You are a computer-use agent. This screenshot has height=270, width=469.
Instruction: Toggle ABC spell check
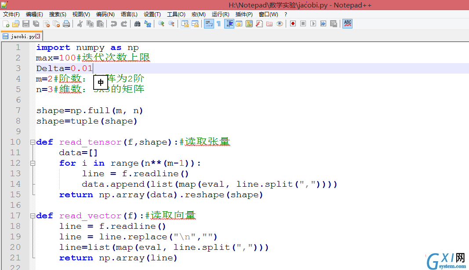(348, 24)
